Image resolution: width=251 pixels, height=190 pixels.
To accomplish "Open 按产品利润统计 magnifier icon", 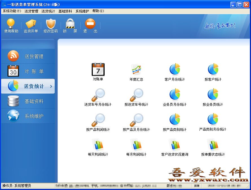I will (98, 120).
